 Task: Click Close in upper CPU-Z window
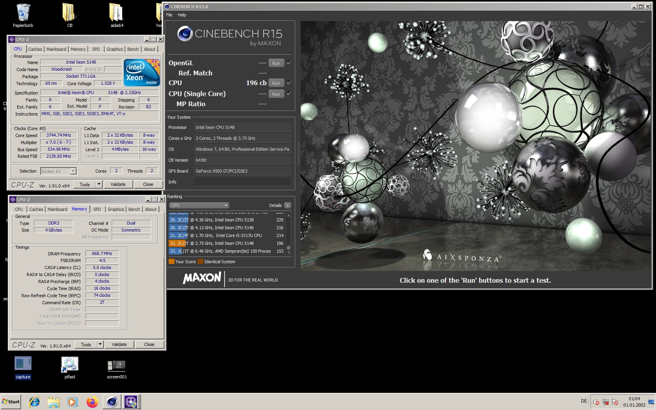point(148,184)
